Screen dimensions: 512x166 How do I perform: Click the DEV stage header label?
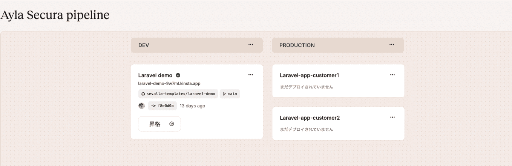(x=144, y=45)
